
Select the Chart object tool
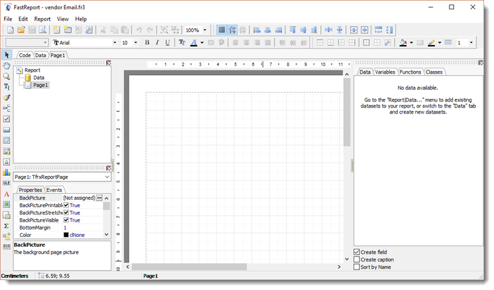click(x=7, y=173)
